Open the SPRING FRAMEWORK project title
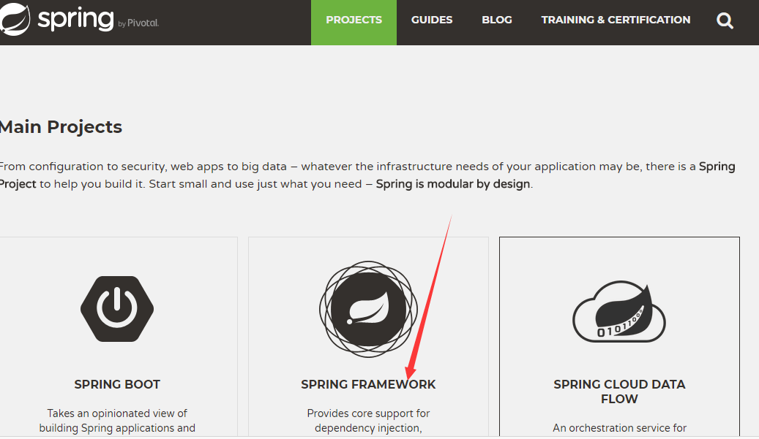The image size is (759, 439). tap(368, 384)
